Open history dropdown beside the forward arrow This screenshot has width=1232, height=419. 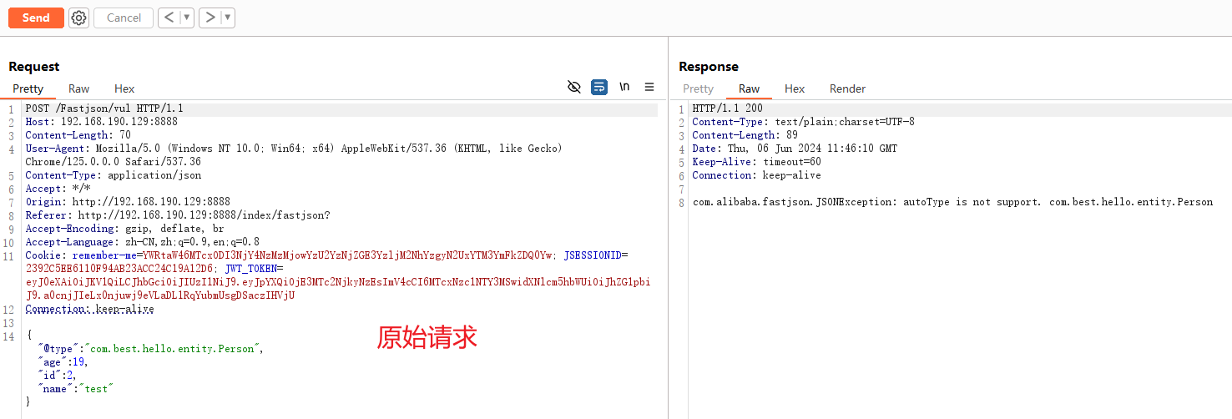click(228, 18)
